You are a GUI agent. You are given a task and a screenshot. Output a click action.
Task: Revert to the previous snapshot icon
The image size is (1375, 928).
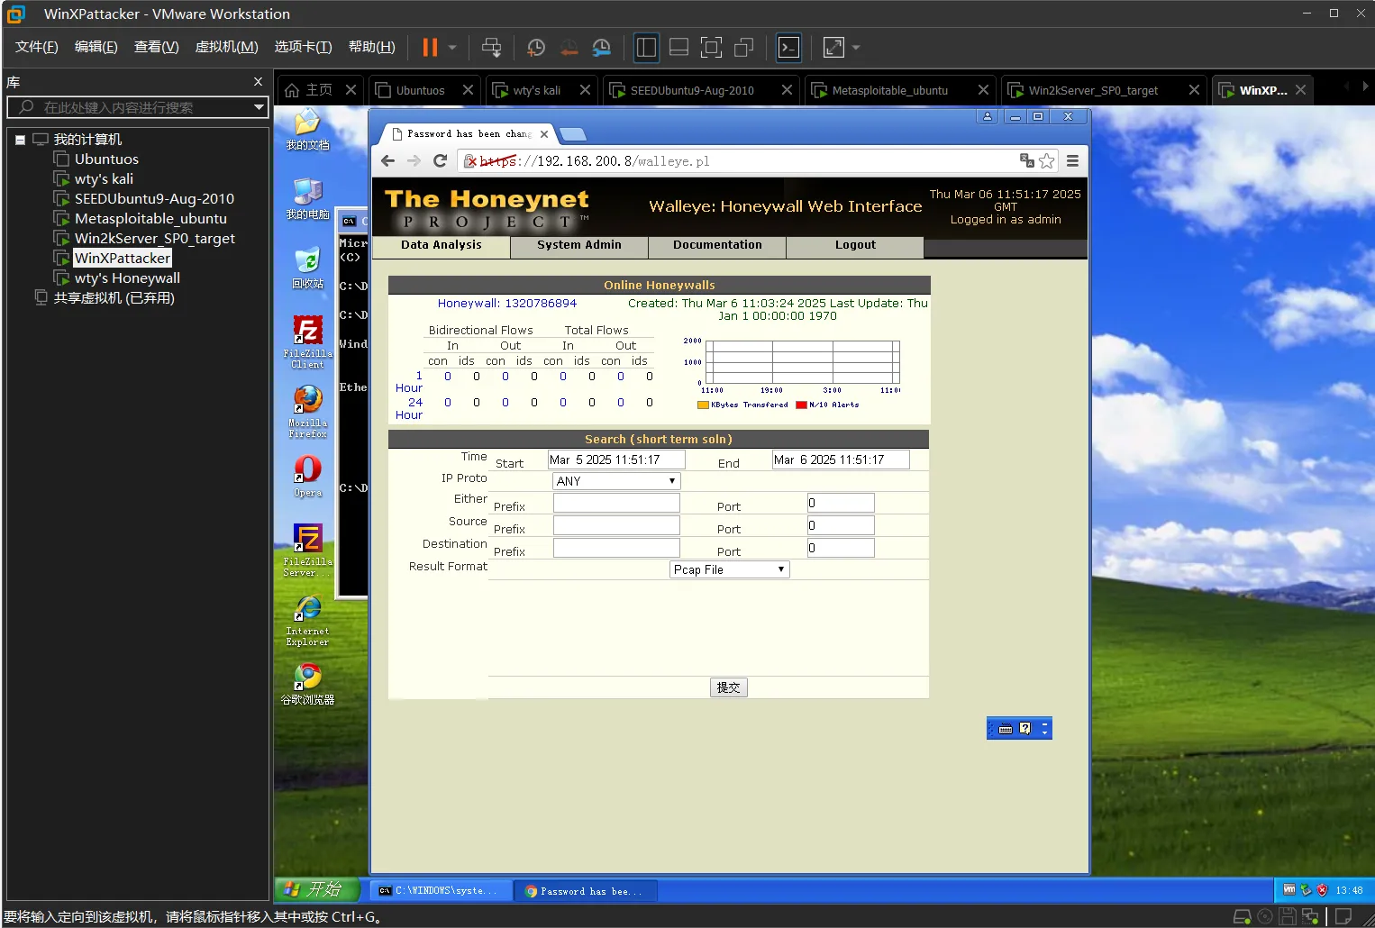569,47
